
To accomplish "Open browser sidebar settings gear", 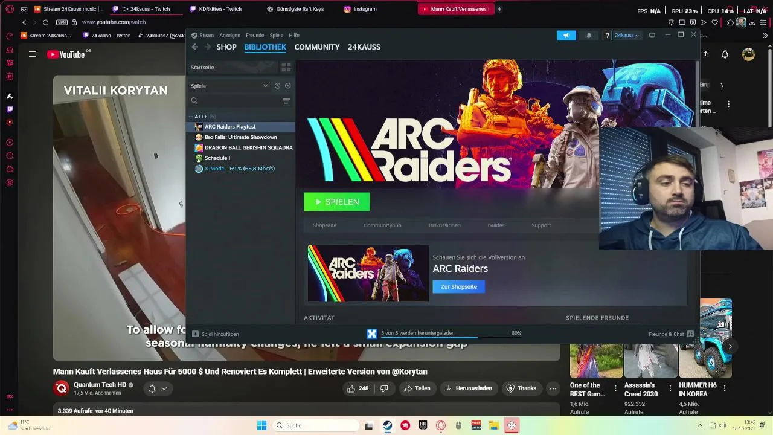I will [10, 182].
